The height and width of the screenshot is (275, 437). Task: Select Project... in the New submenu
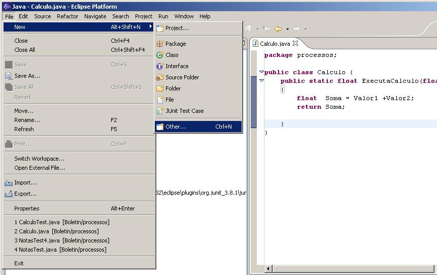click(198, 28)
